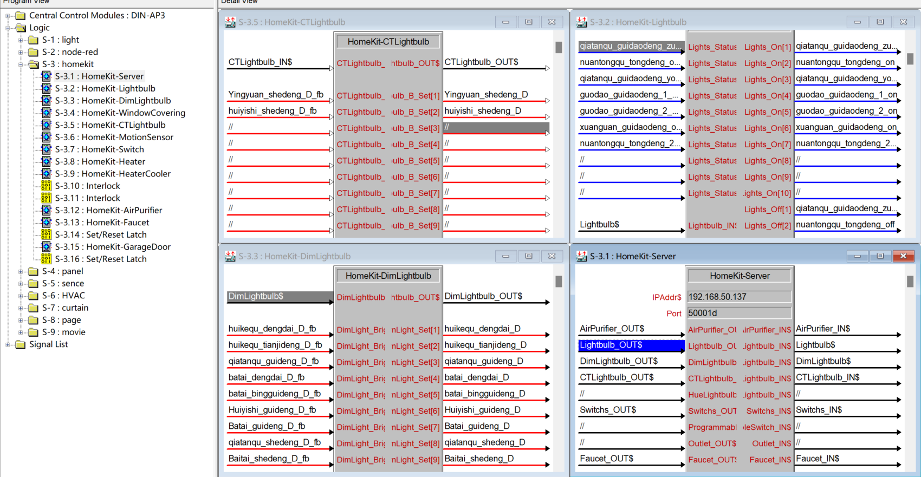Click the S-3.2 HomeKit-Lightbulb module icon
The height and width of the screenshot is (477, 921).
point(47,88)
